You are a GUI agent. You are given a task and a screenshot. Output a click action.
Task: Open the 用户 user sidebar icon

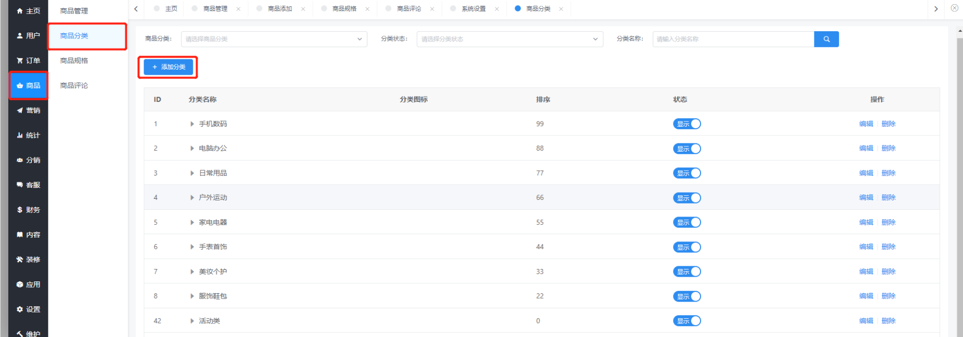coord(20,36)
